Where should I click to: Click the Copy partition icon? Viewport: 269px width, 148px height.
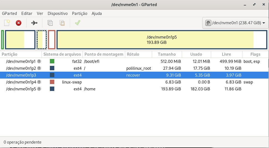point(50,23)
